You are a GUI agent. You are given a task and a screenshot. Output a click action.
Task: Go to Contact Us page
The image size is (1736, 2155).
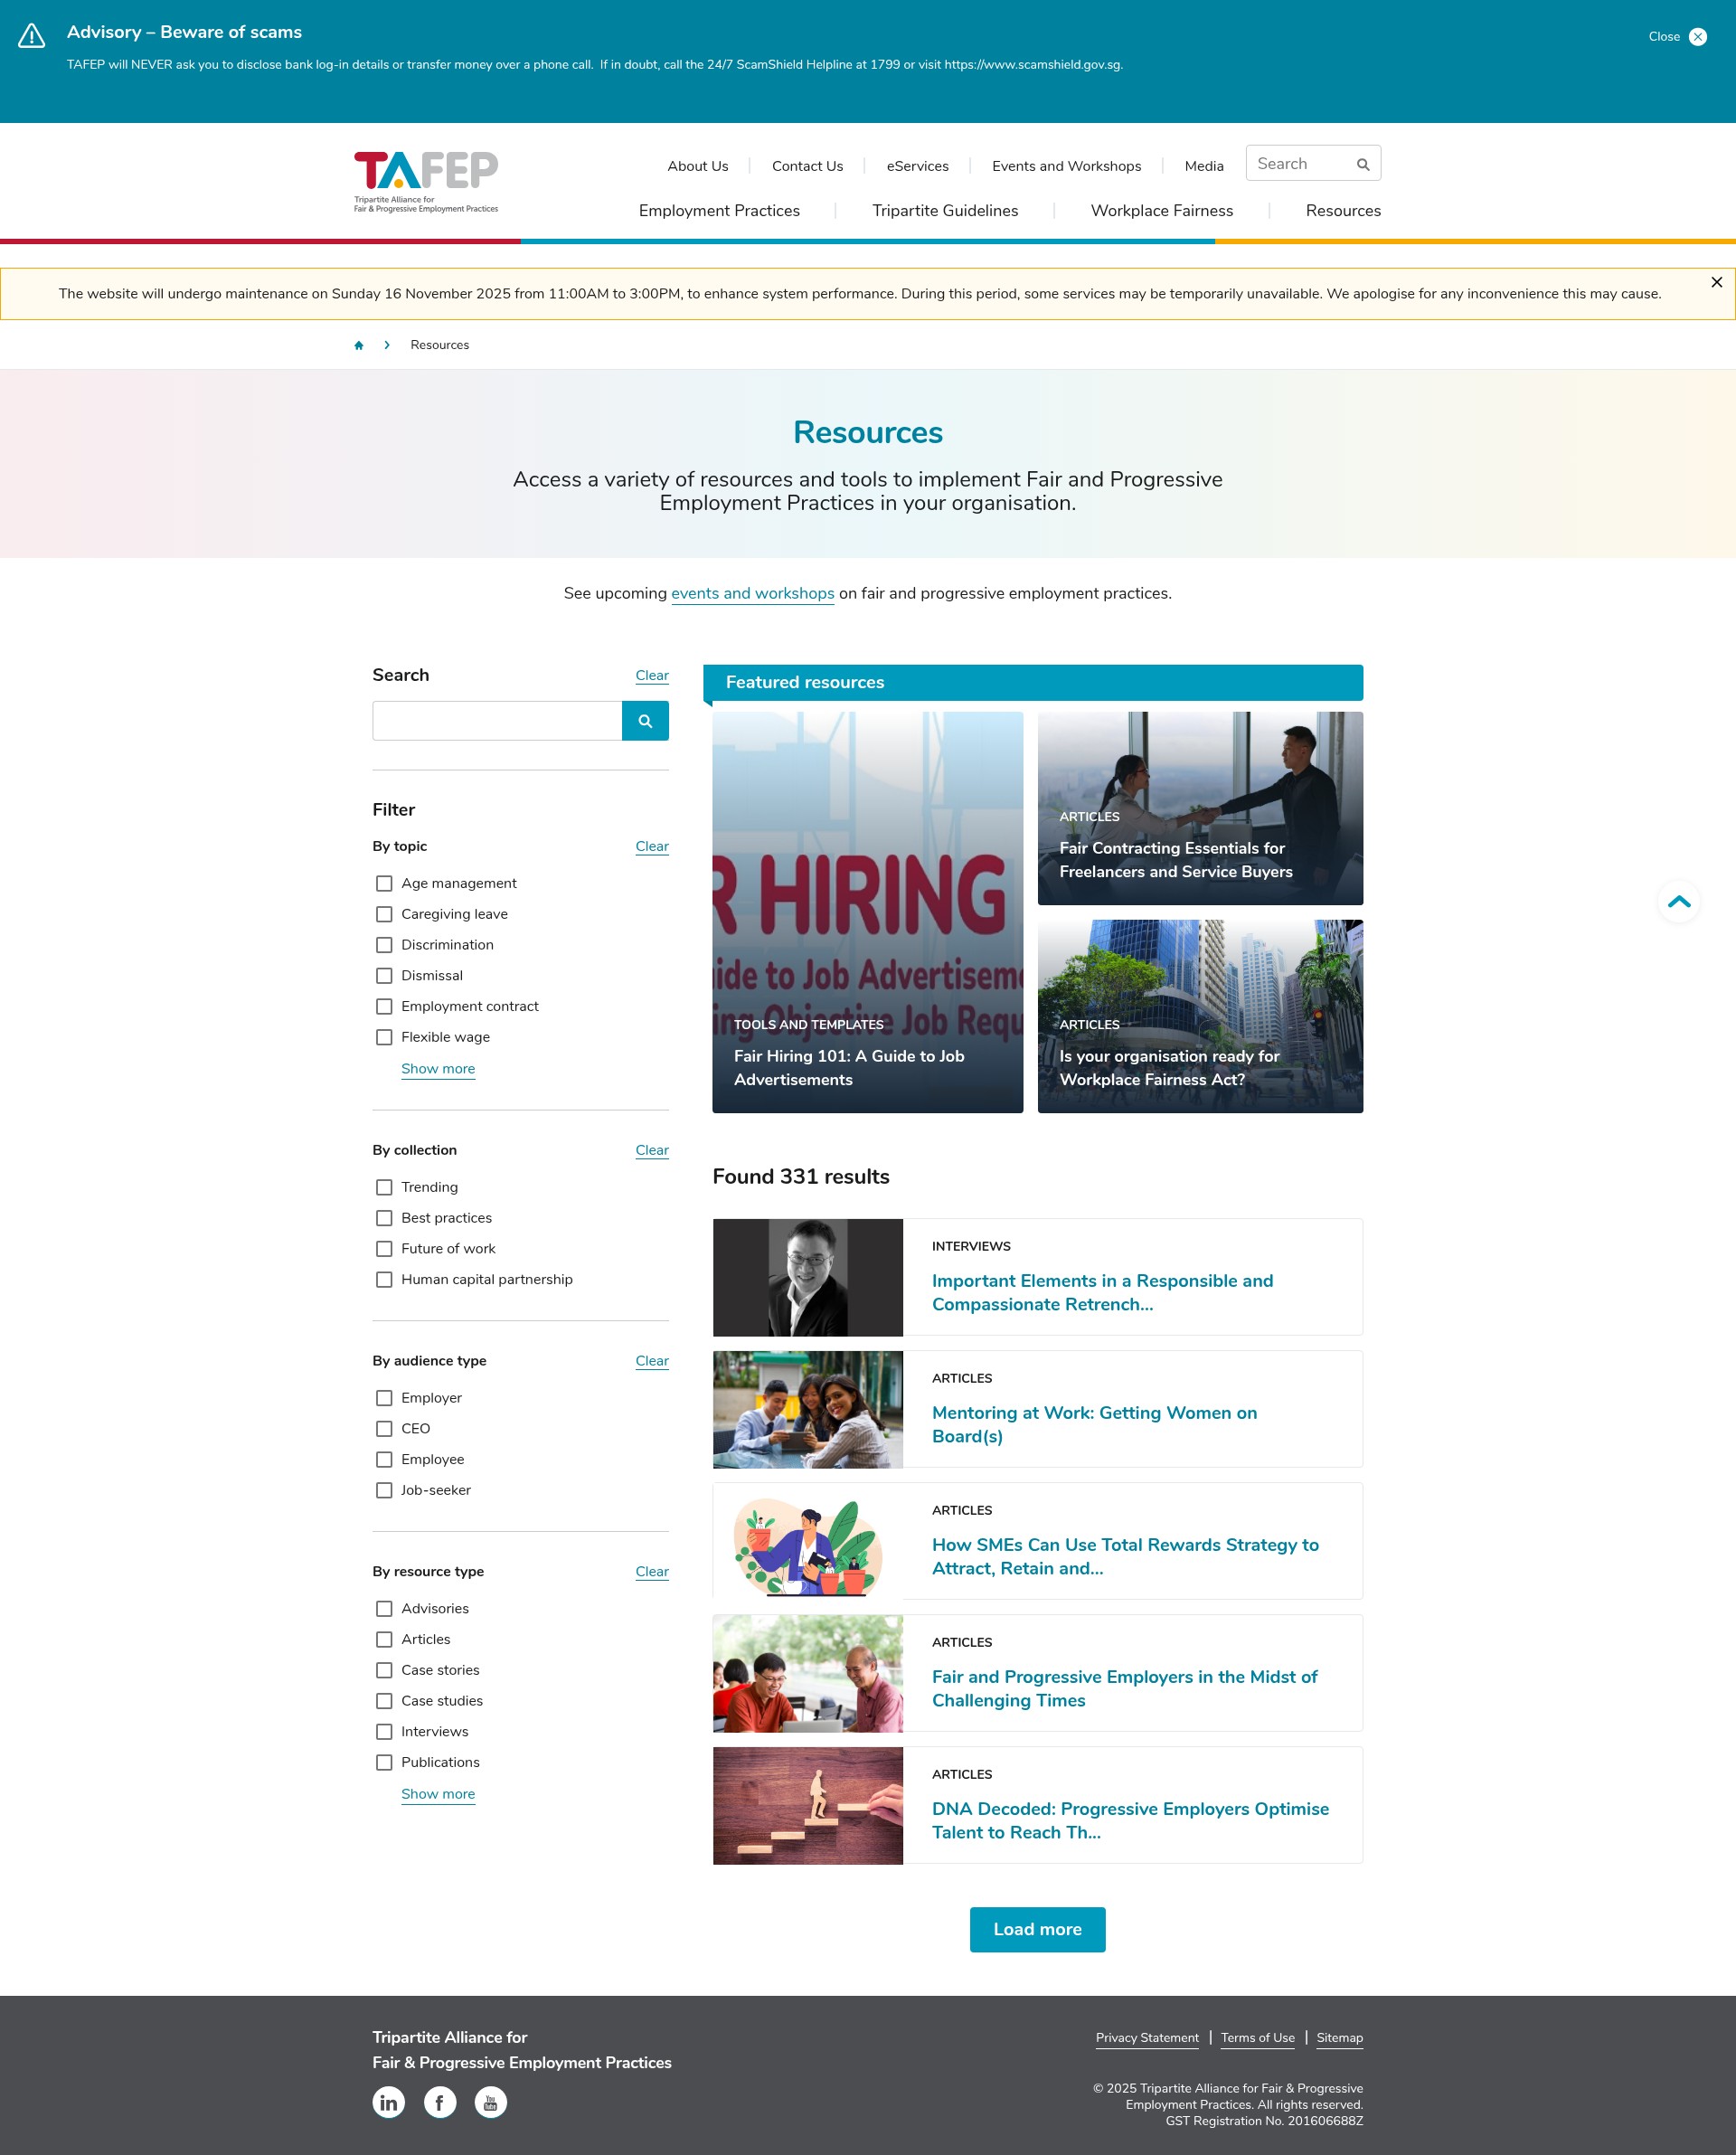click(x=807, y=166)
